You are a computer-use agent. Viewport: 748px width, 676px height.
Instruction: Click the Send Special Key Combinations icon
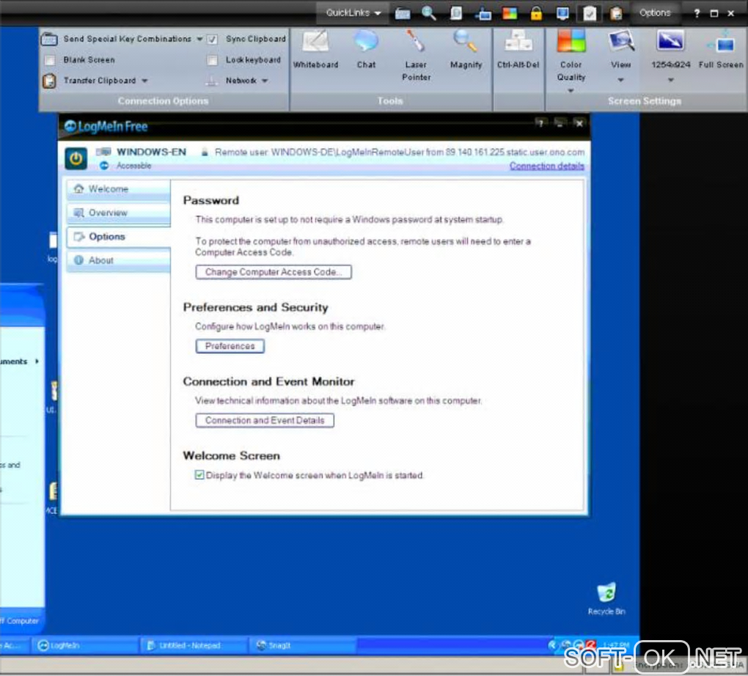point(49,39)
